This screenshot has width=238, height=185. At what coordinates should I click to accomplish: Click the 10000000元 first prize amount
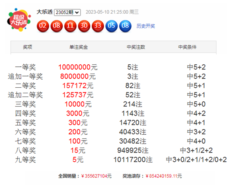78,67
